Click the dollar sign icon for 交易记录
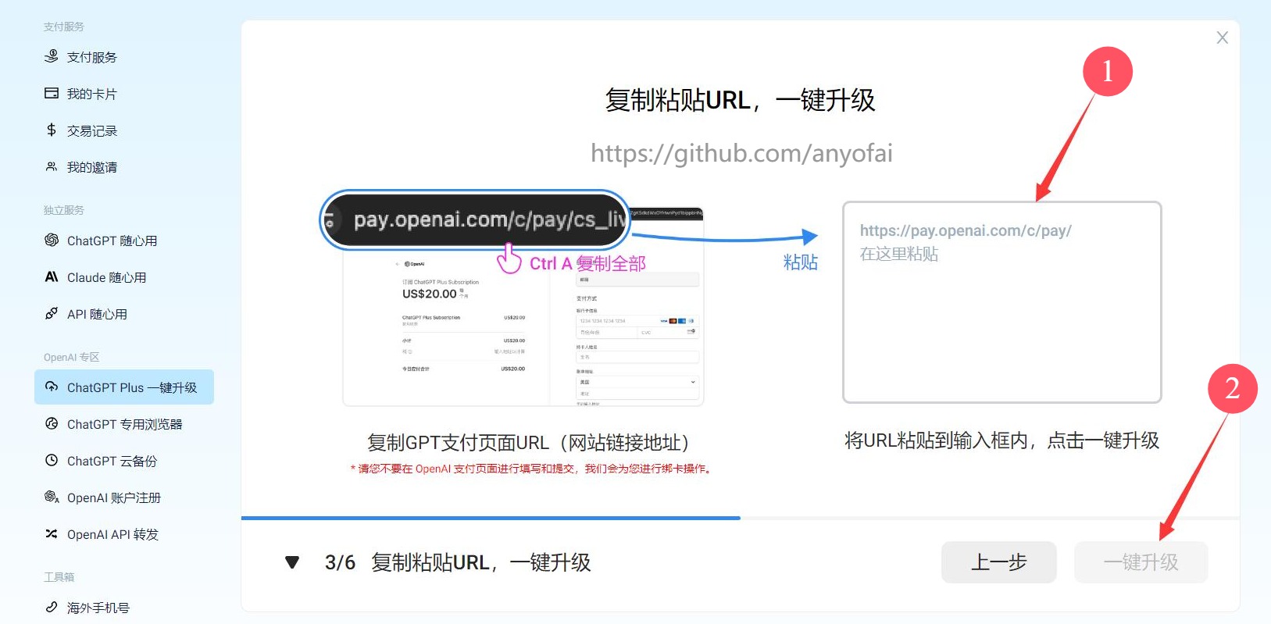The image size is (1271, 624). click(52, 130)
